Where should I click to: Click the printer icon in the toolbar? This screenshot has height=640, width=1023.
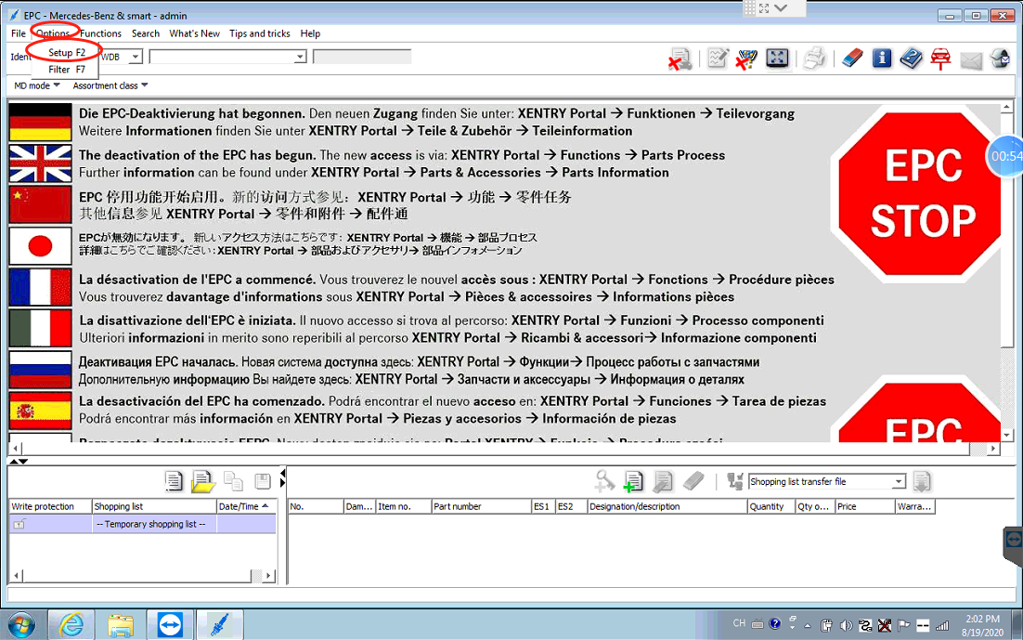(x=814, y=59)
